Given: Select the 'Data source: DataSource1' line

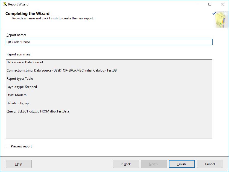Looking at the screenshot, I should point(25,62).
